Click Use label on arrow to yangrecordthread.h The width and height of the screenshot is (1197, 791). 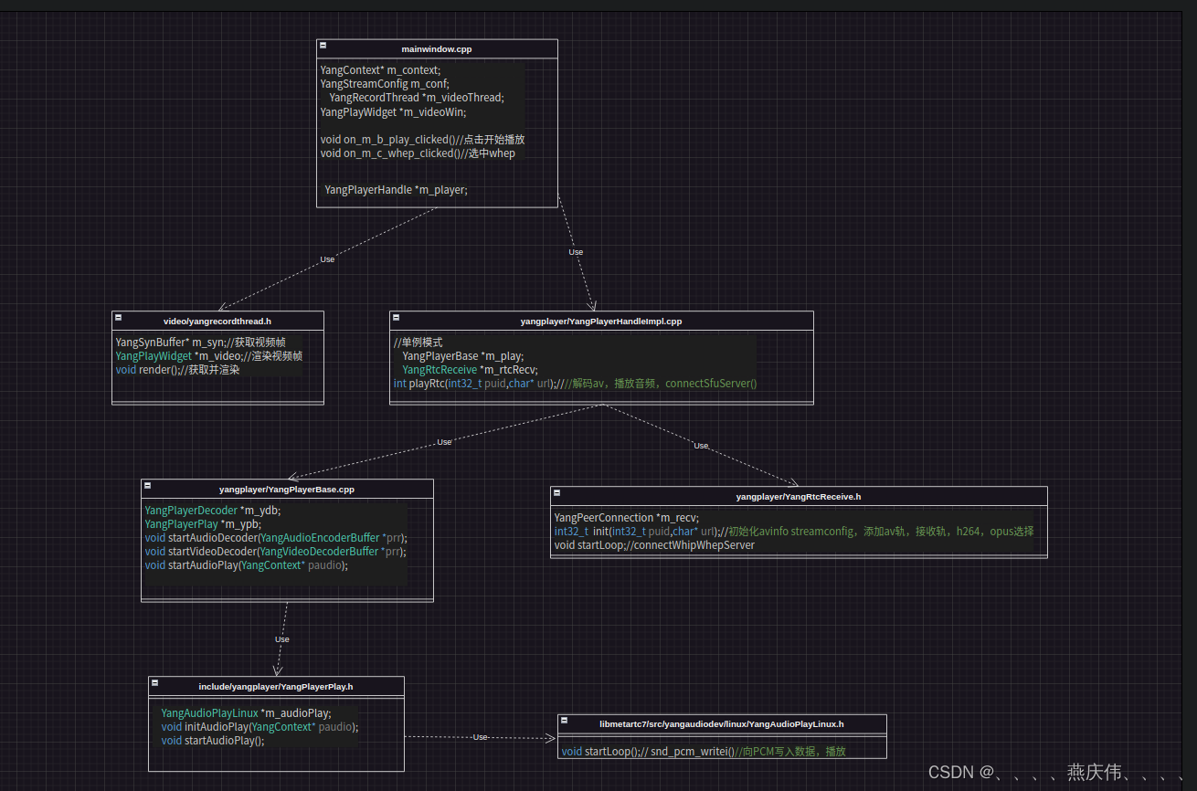(327, 259)
